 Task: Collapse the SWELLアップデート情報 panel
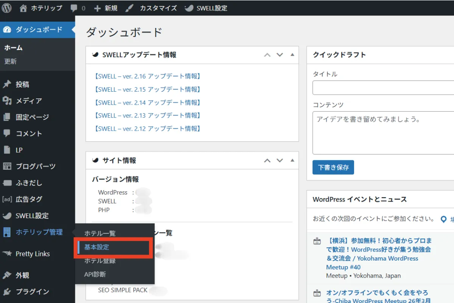(292, 55)
